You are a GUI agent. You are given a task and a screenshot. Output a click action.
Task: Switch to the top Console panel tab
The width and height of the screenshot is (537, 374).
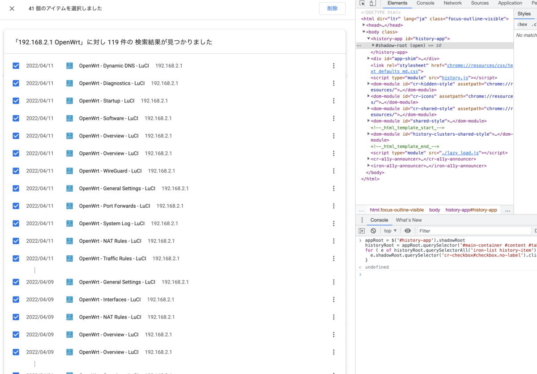tap(426, 3)
